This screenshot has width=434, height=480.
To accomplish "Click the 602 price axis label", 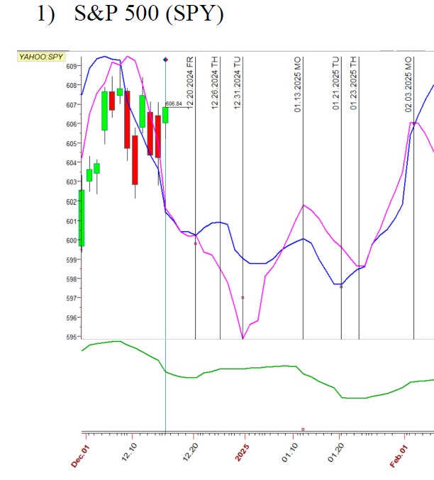I will click(x=71, y=202).
